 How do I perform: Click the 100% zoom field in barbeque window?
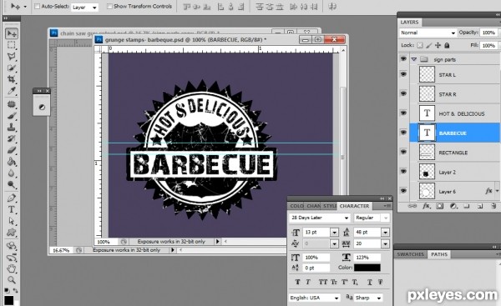coord(107,242)
